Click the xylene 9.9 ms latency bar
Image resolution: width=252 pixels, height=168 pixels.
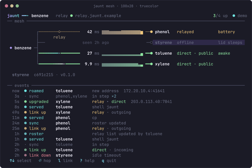(x=122, y=65)
